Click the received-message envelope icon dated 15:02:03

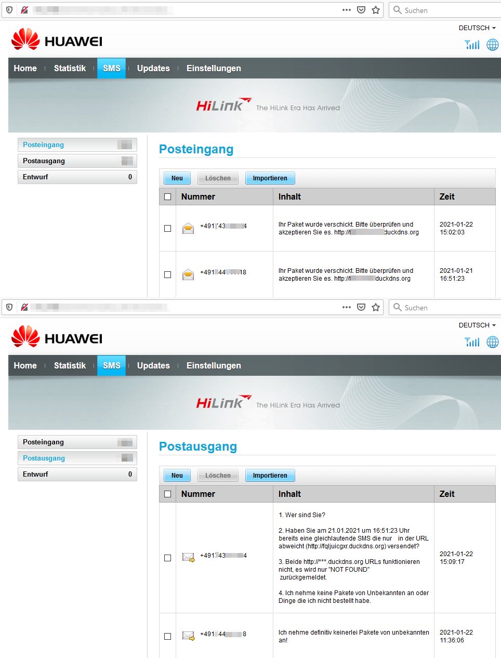tap(188, 229)
